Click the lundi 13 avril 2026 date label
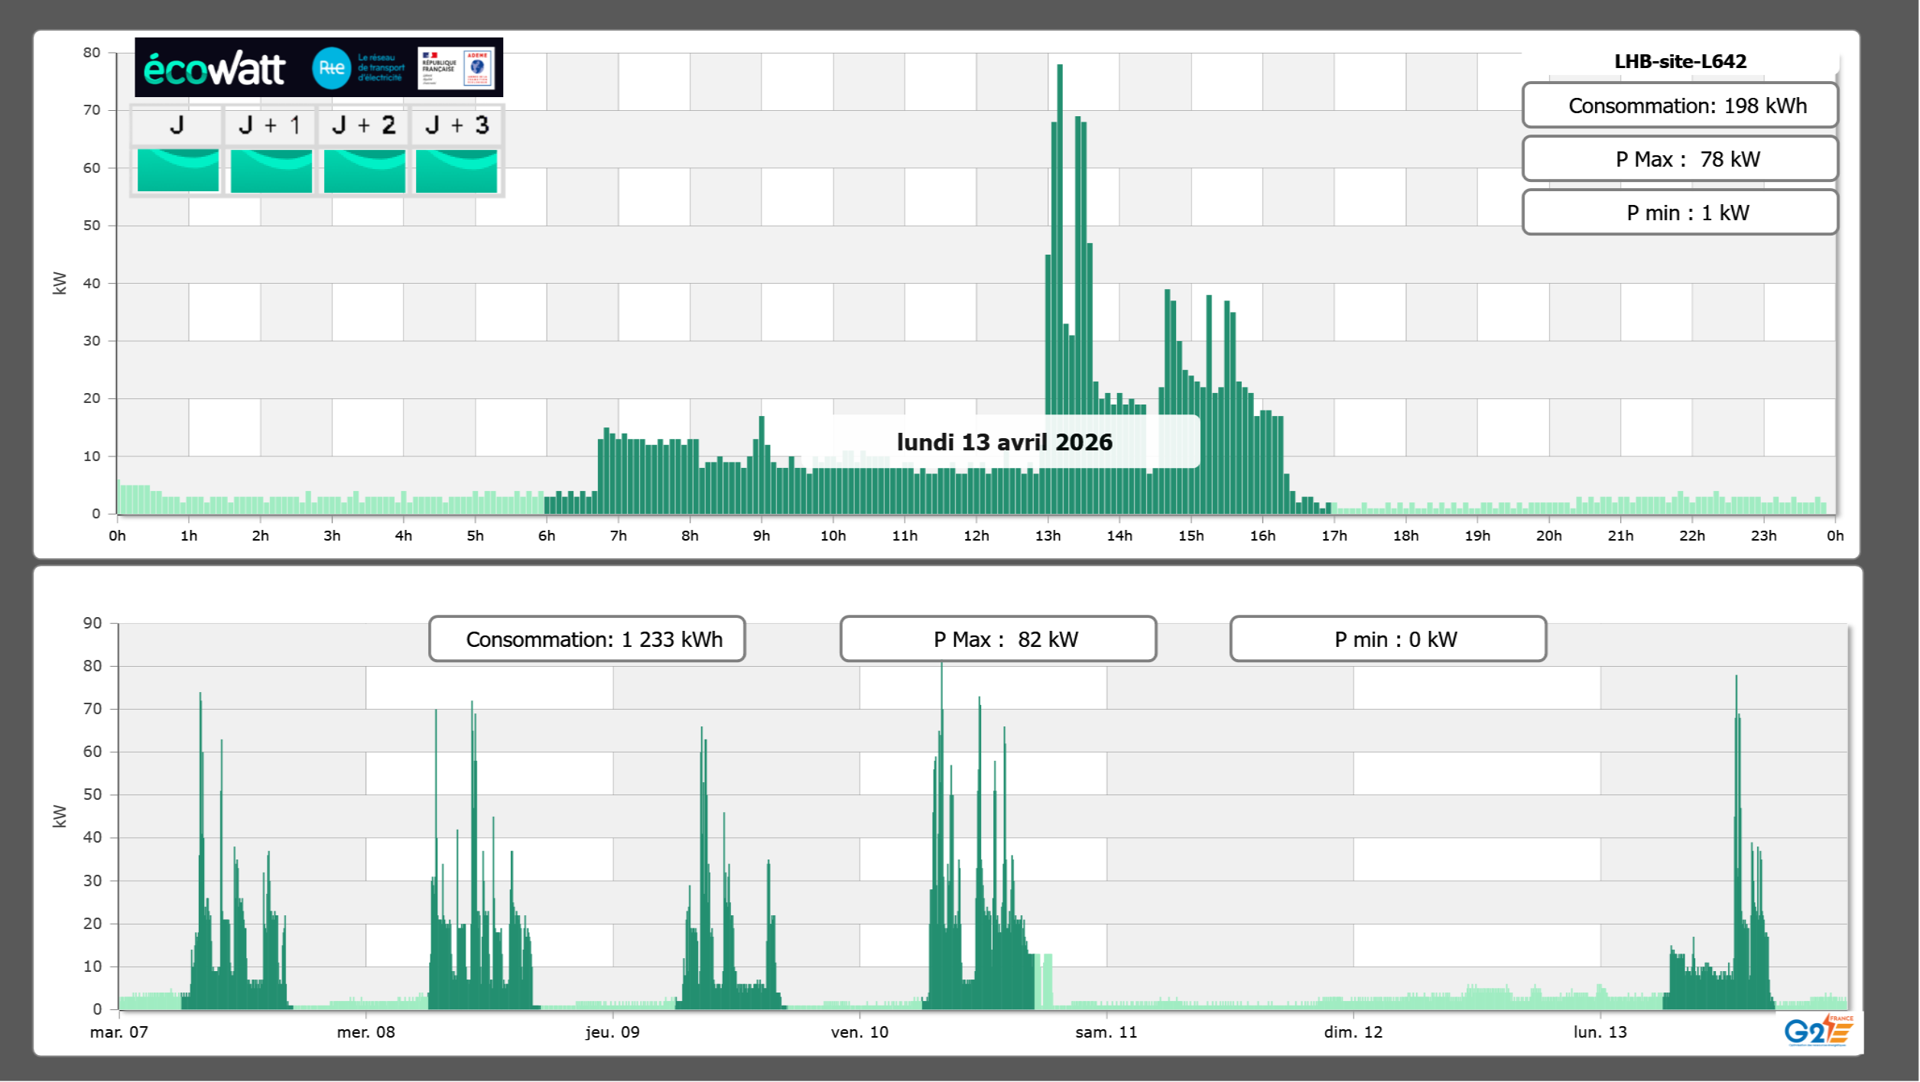The image size is (1920, 1082). point(1004,442)
